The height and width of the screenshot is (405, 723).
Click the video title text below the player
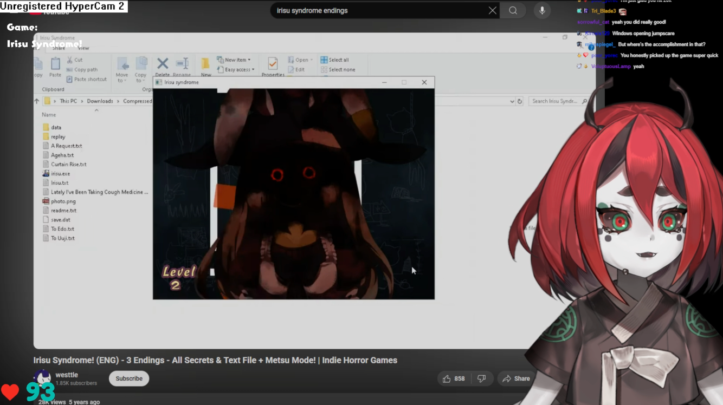(215, 360)
